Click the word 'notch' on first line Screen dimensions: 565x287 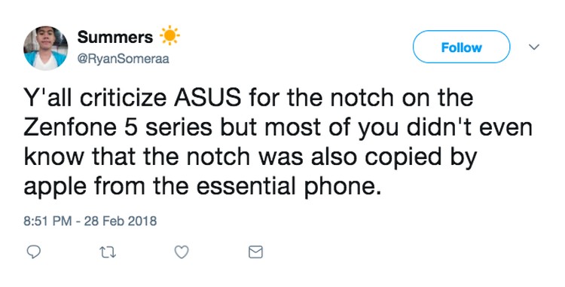pyautogui.click(x=362, y=98)
